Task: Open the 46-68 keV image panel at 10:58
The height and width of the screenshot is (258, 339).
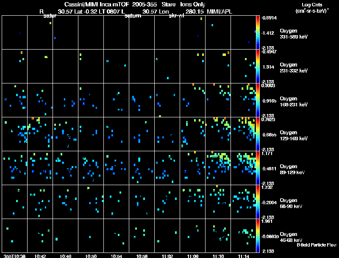Action: click(x=142, y=236)
